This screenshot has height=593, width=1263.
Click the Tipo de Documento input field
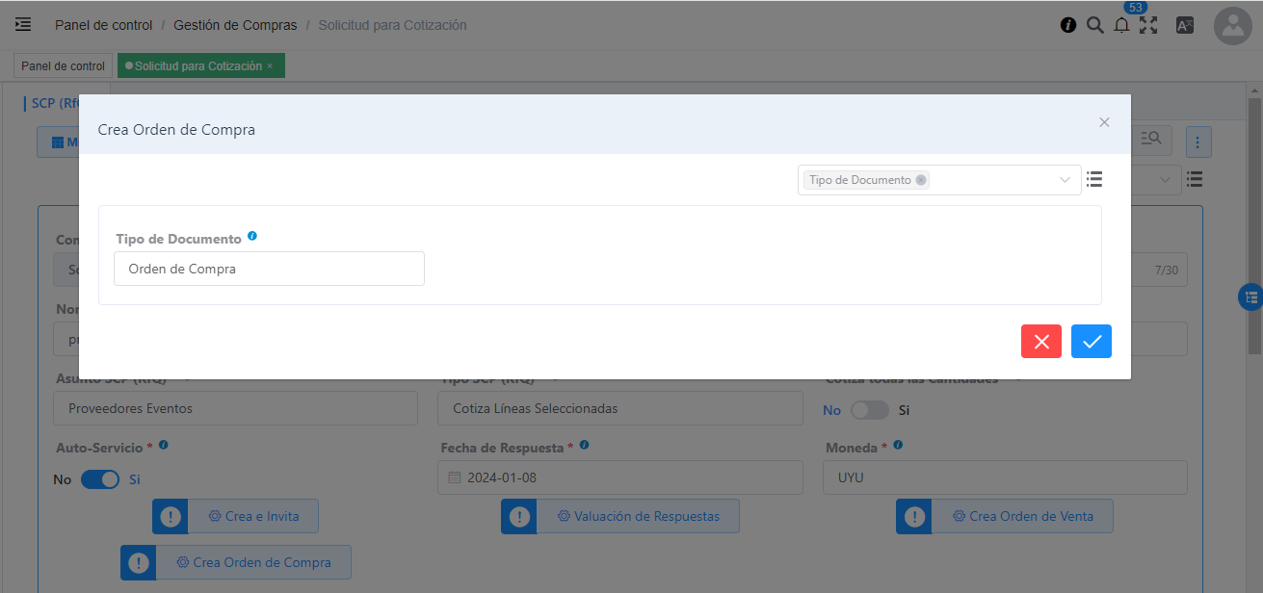tap(269, 270)
